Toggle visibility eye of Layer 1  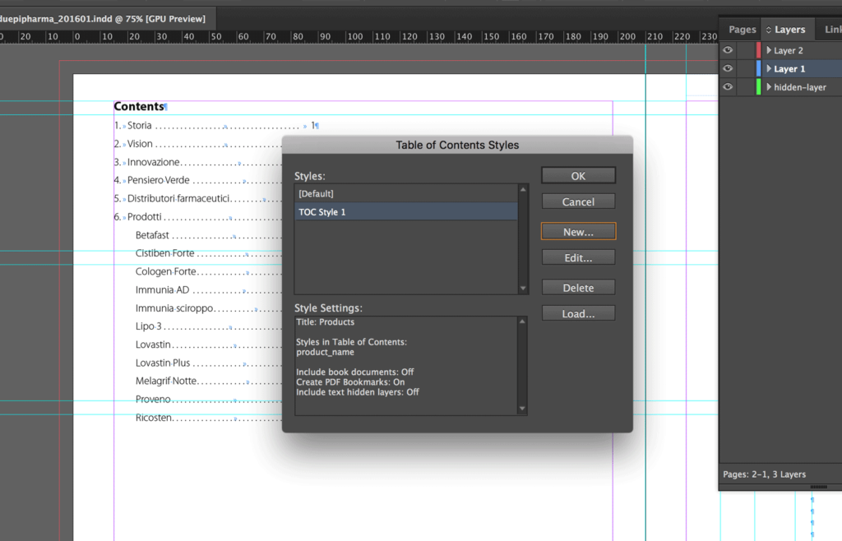pos(728,69)
